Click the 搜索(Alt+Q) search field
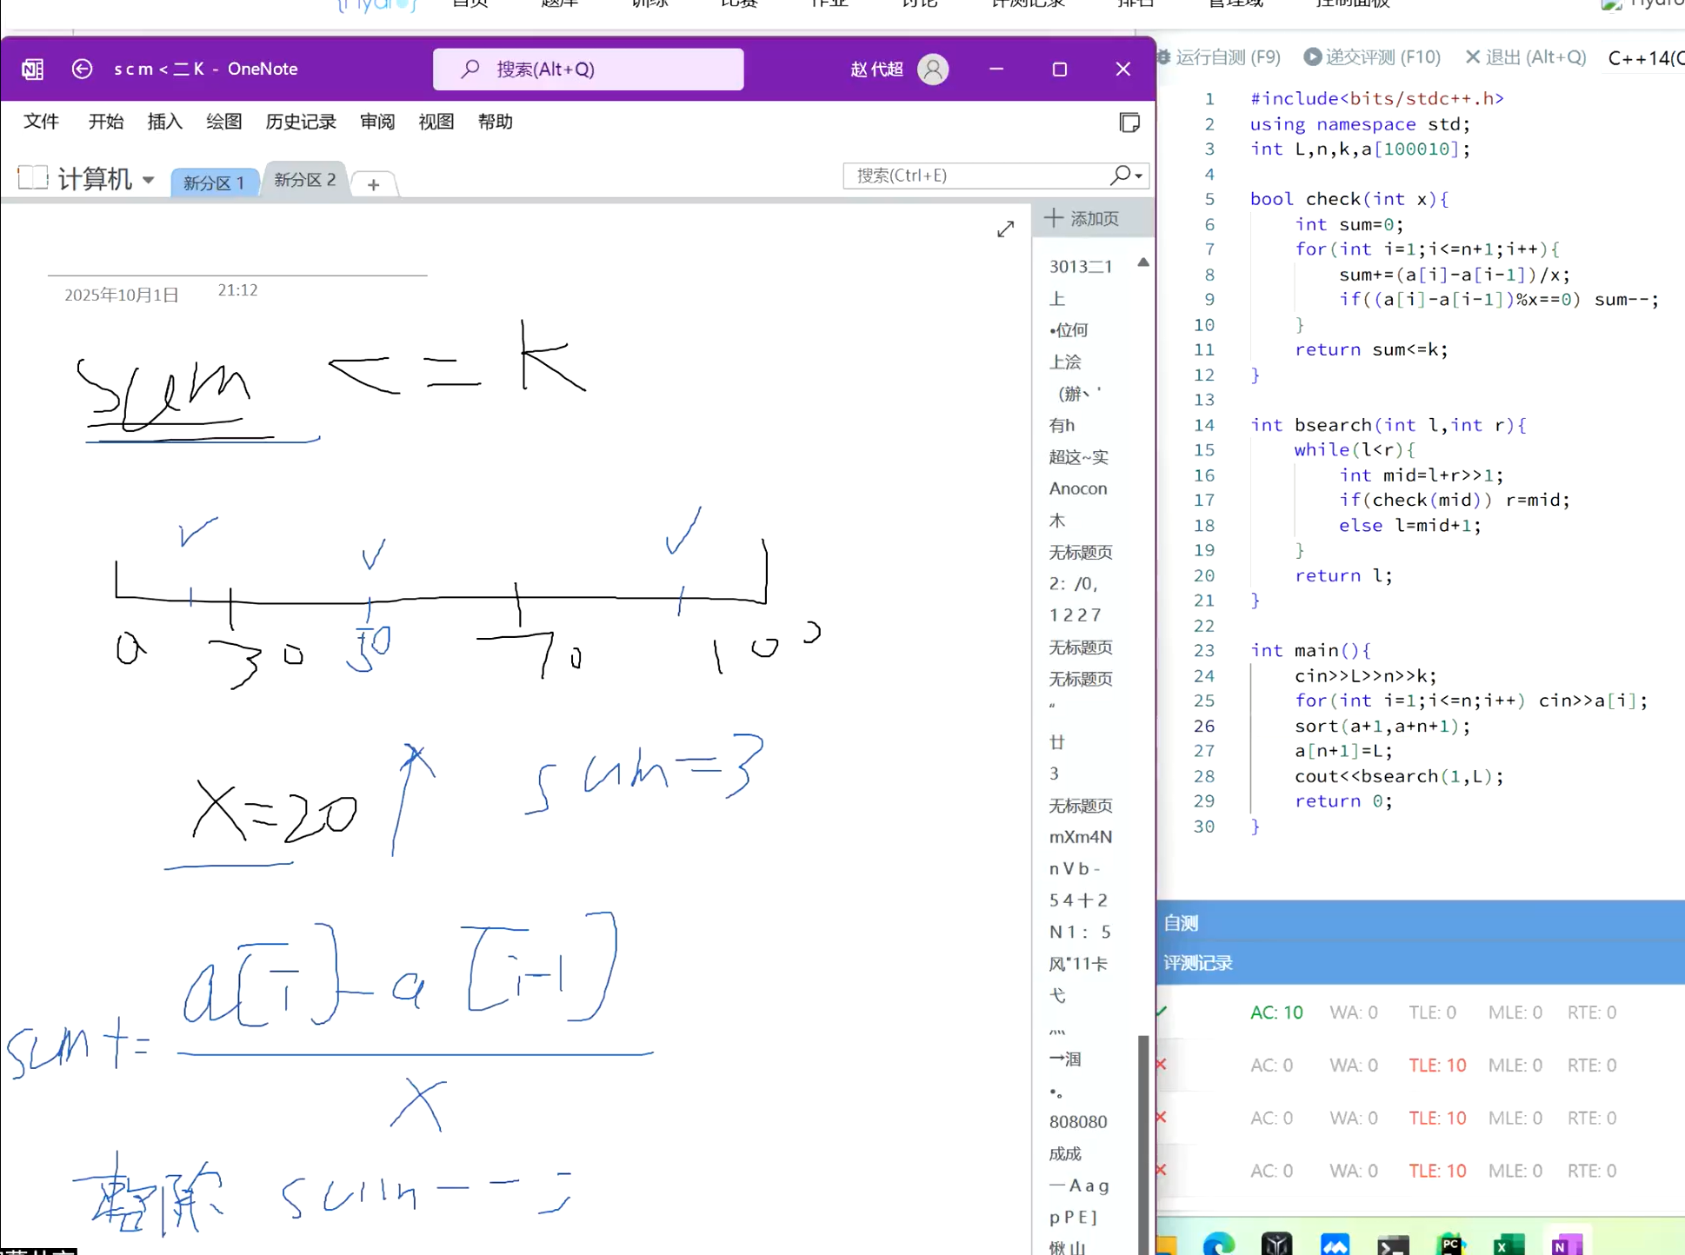This screenshot has width=1685, height=1255. point(588,69)
